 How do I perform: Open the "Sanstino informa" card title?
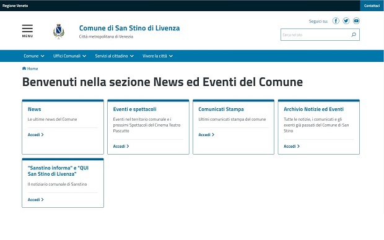pos(58,171)
